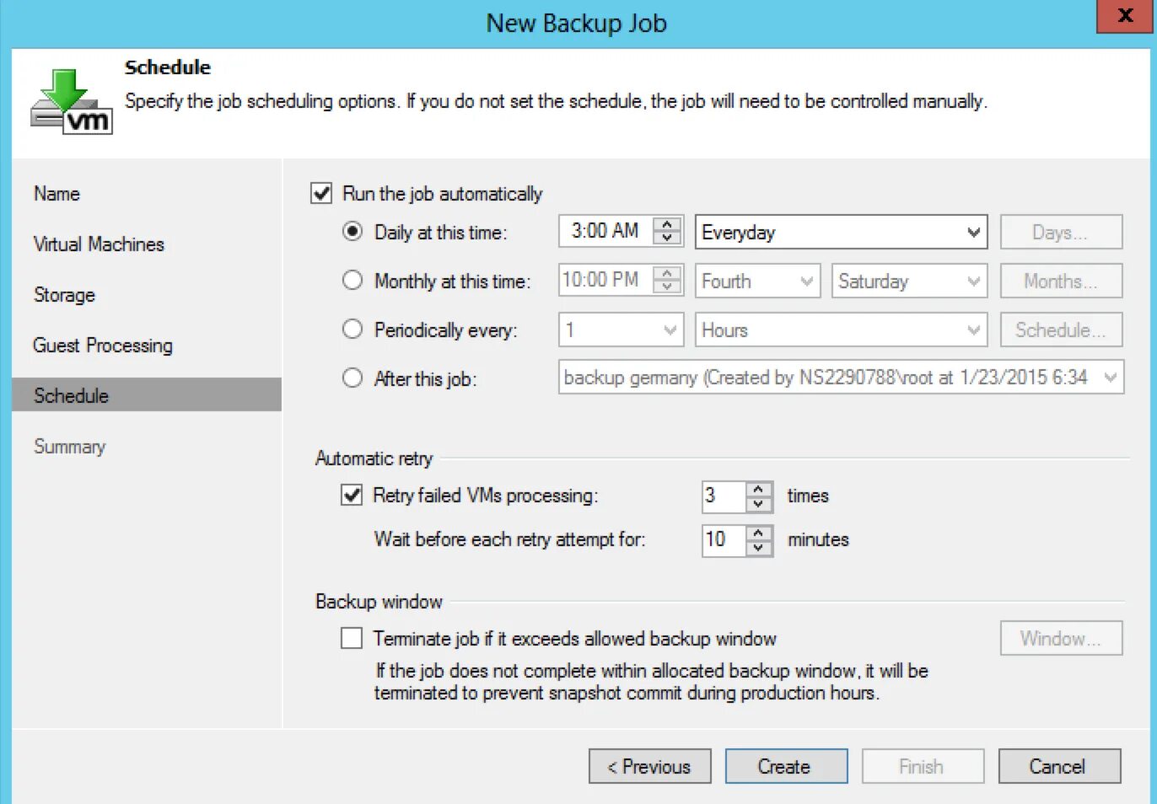The image size is (1157, 804).
Task: Increase retry times count
Action: point(759,489)
